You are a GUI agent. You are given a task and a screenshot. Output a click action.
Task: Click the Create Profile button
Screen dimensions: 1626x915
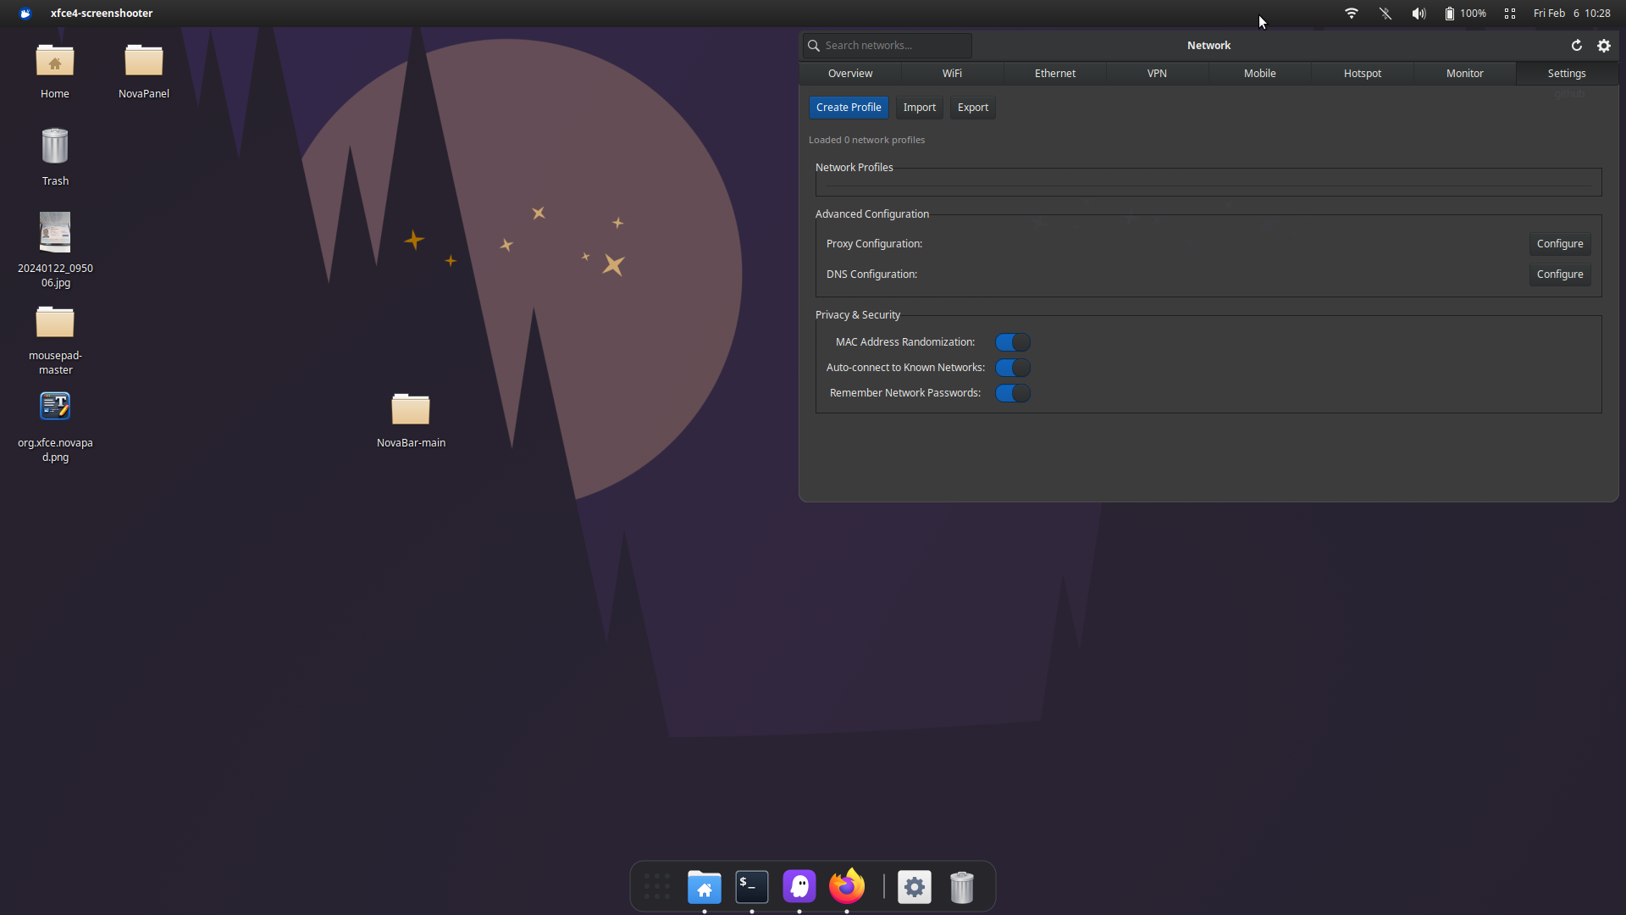(x=849, y=108)
